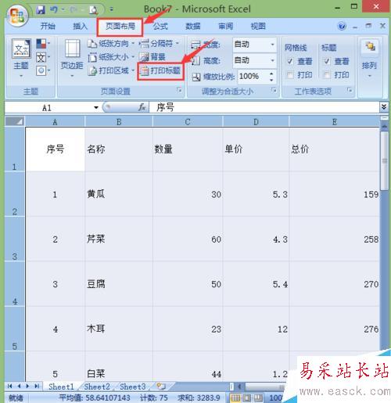This screenshot has height=403, width=391.
Task: Open 纸张大小 paper size menu
Action: [111, 57]
